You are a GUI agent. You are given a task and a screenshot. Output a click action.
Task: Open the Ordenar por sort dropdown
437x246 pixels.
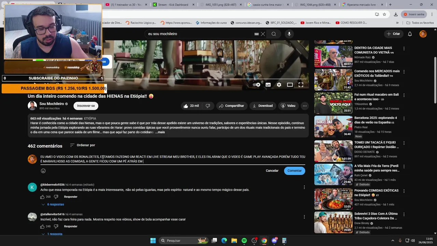coord(83,145)
